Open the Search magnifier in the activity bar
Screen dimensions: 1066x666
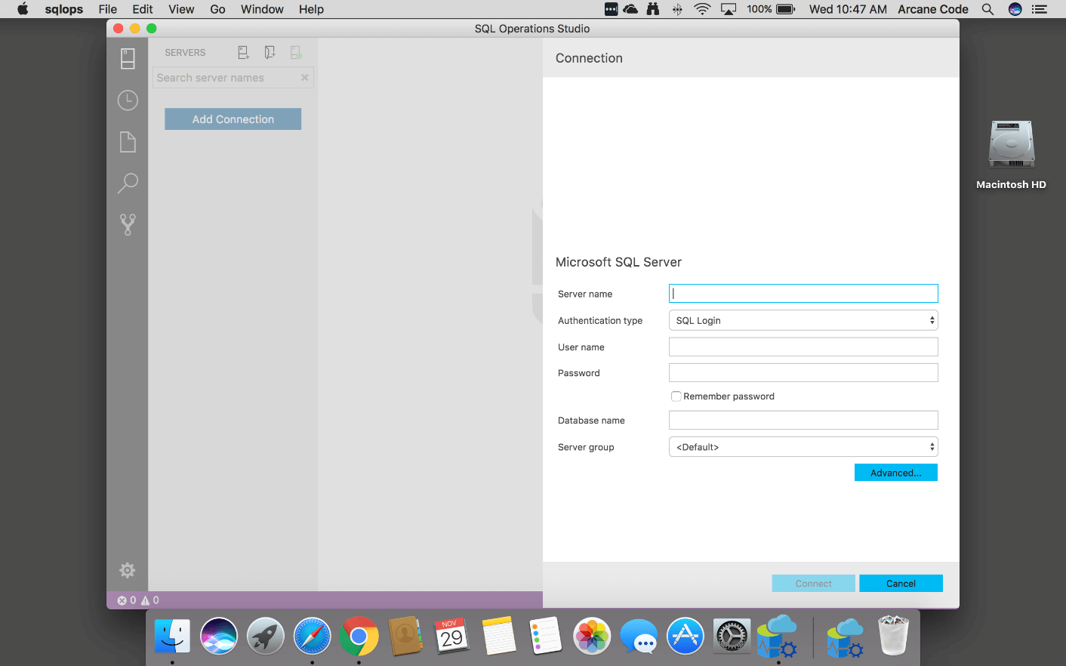(128, 183)
